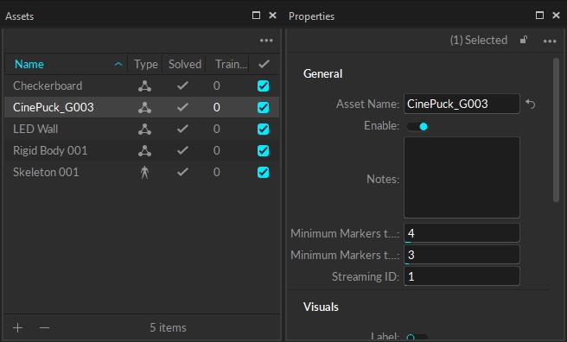
Task: Click the sort arrow in the Name header
Action: coord(118,64)
